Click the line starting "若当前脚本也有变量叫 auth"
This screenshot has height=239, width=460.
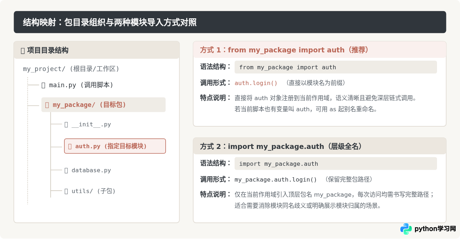point(306,109)
